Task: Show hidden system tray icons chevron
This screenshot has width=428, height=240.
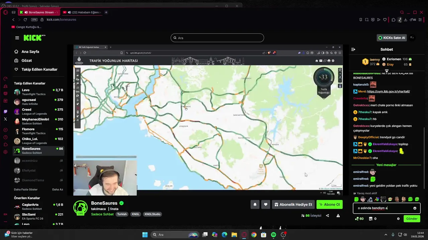Action: tap(386, 235)
